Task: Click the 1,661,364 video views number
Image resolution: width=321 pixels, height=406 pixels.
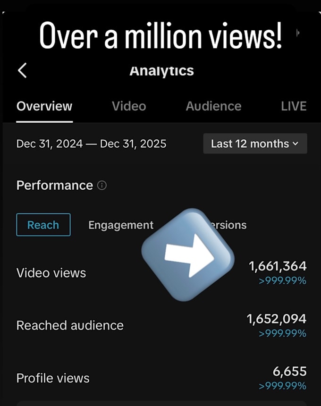Action: 278,266
